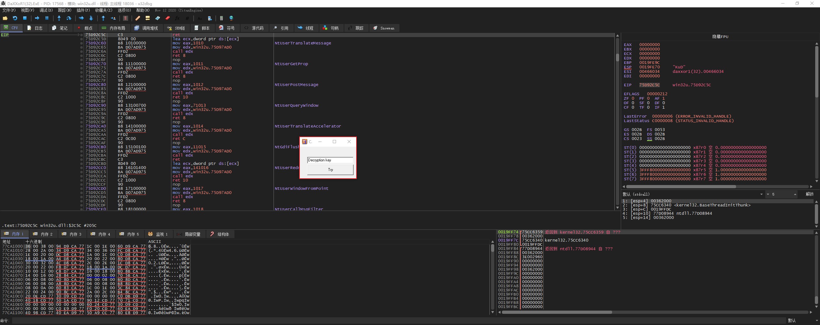Image resolution: width=820 pixels, height=325 pixels.
Task: Toggle breakpoint dot at address 75D92C80
Action: (x=82, y=85)
